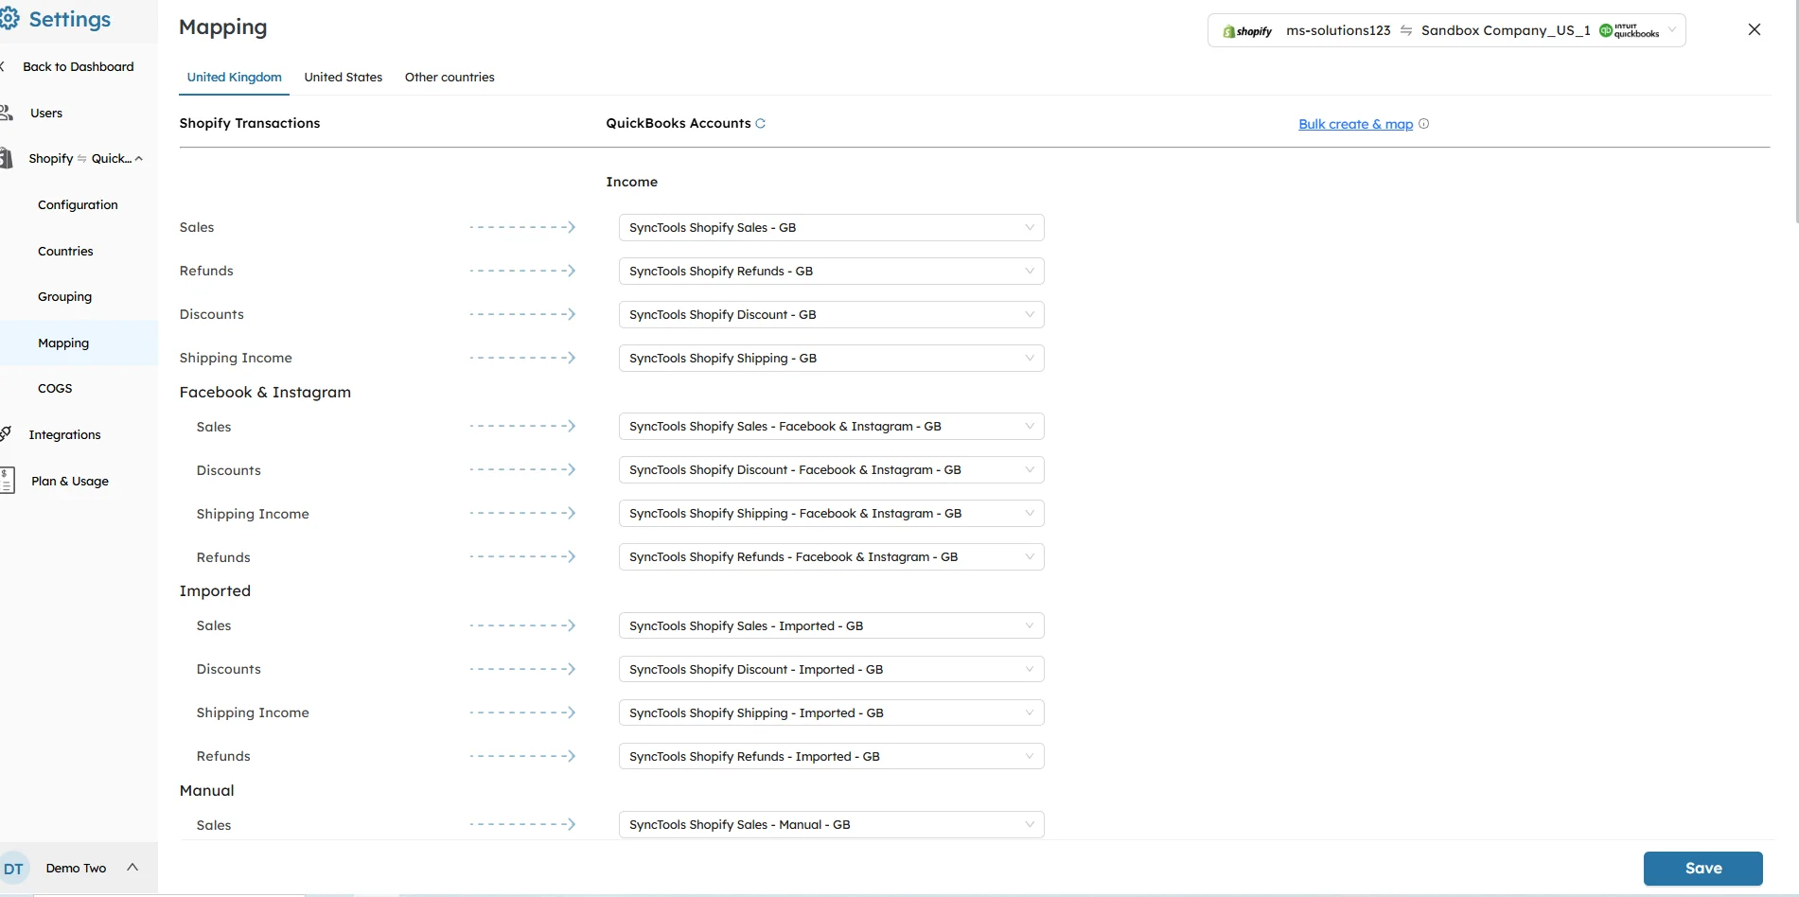The height and width of the screenshot is (897, 1799).
Task: Open the Bulk create & map link
Action: 1354,123
